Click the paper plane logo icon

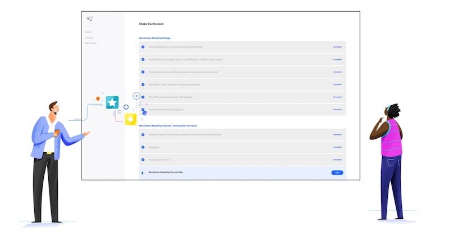(89, 18)
